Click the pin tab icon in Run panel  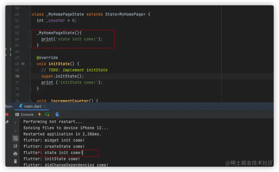click(x=7, y=122)
